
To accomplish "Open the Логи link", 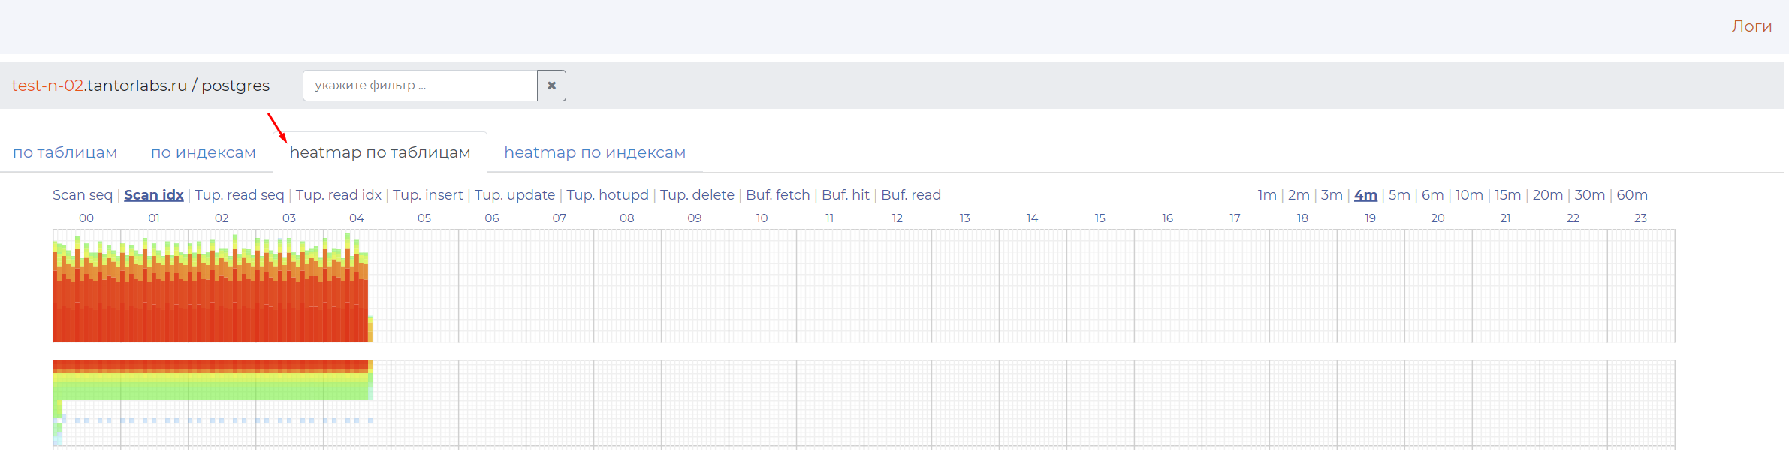I will [x=1751, y=26].
